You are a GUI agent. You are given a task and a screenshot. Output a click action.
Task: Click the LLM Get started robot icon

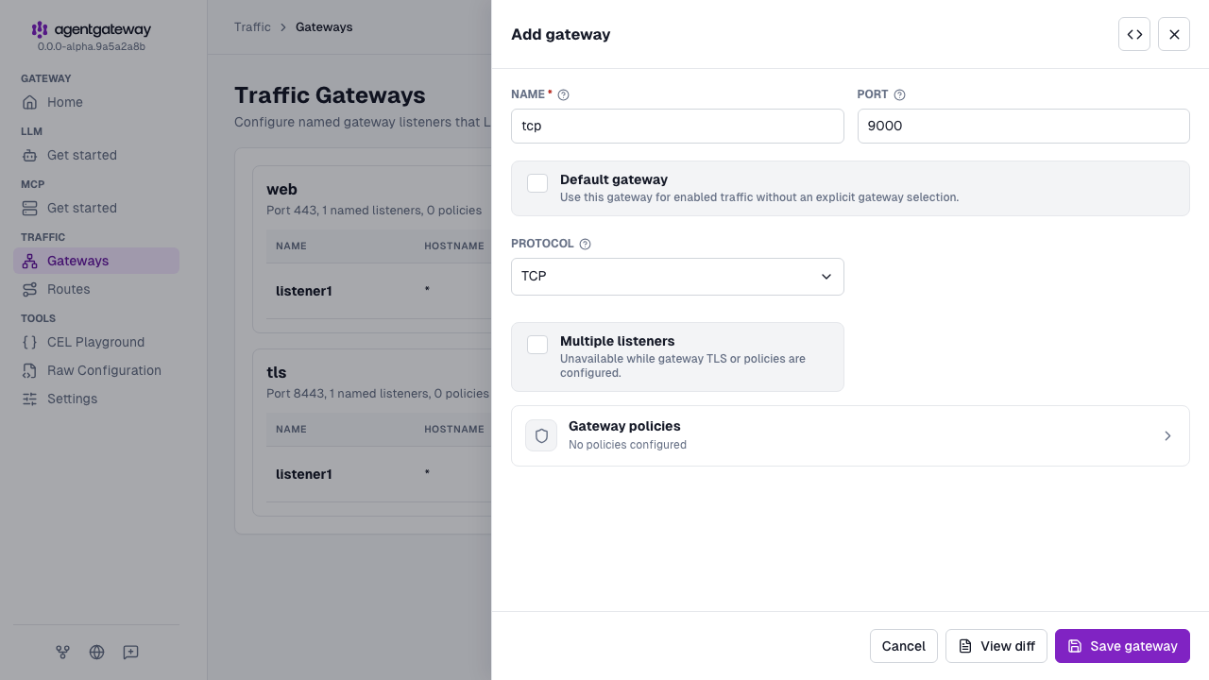(x=30, y=155)
